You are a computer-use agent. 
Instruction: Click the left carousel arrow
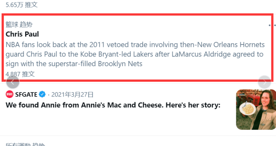click(x=13, y=82)
